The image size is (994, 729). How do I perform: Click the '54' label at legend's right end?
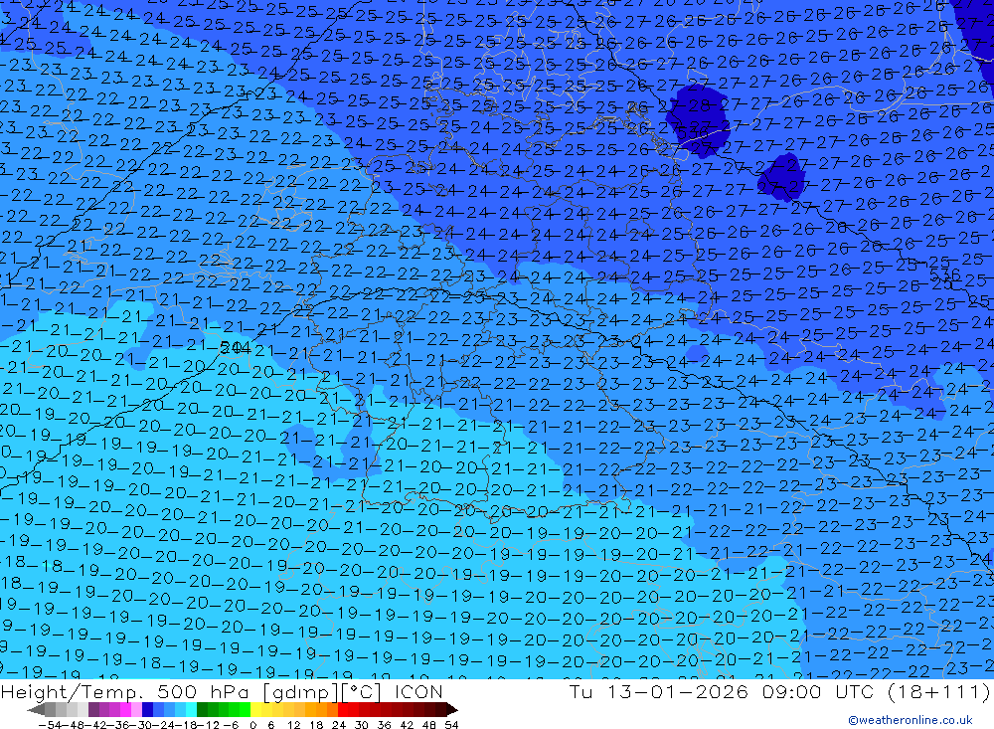click(x=452, y=725)
